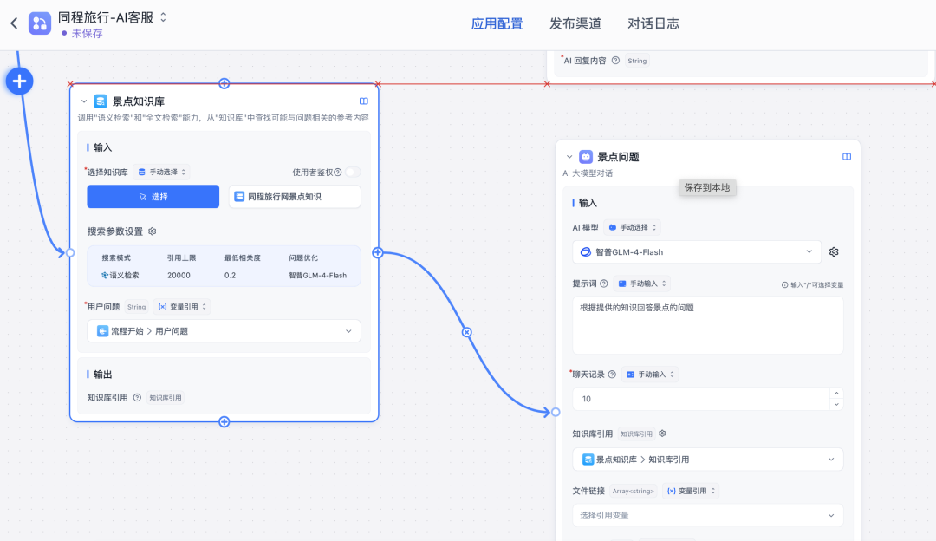
Task: Click the 景点知识库 database icon
Action: pos(101,101)
